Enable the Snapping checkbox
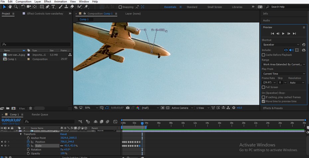 (x=120, y=7)
